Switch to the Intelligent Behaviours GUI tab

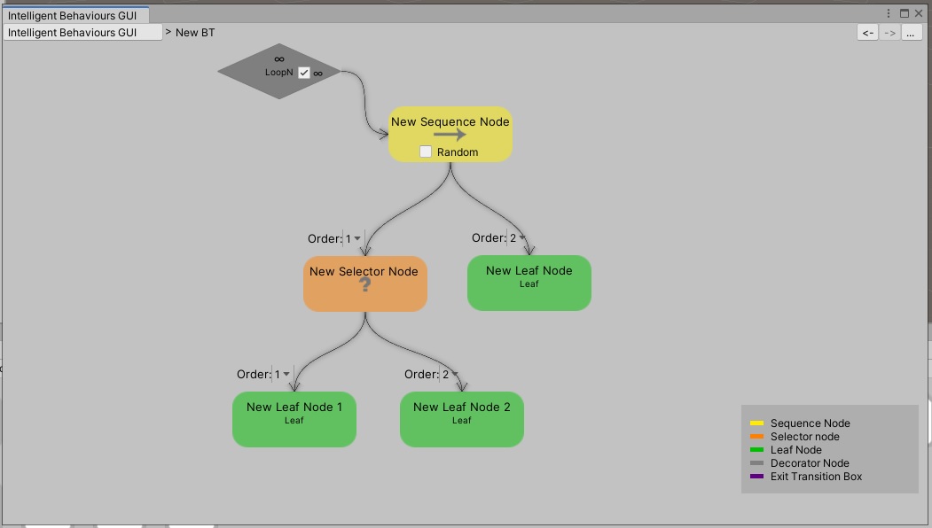[75, 15]
